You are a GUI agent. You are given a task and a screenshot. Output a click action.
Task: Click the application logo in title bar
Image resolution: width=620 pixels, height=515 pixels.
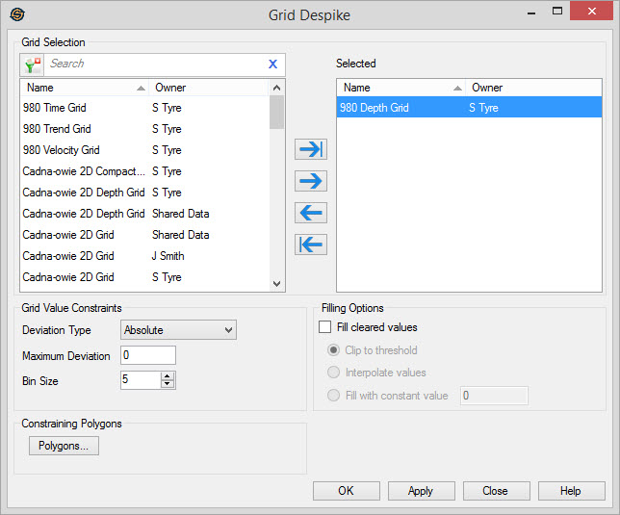(16, 14)
